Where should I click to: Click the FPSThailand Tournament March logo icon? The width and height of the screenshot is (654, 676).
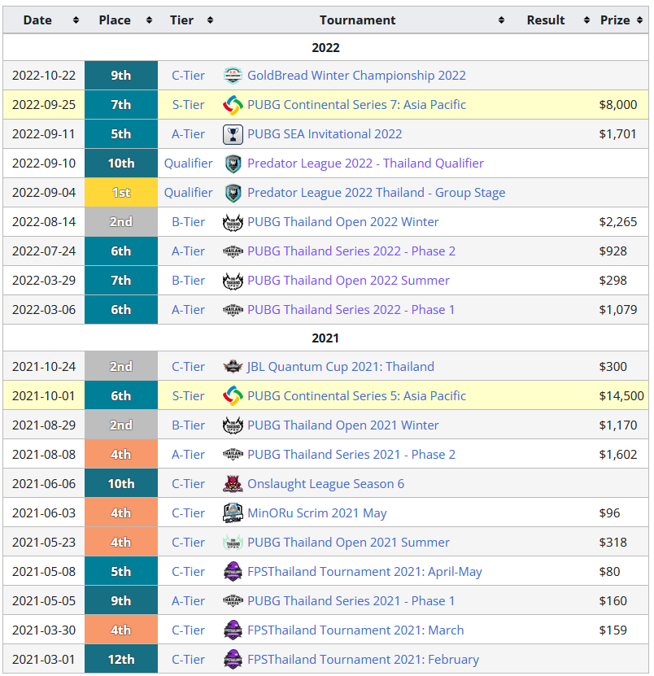pyautogui.click(x=233, y=630)
